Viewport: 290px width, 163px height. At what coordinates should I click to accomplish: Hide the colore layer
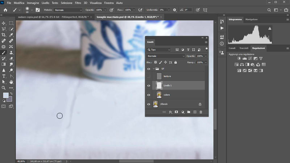149,95
